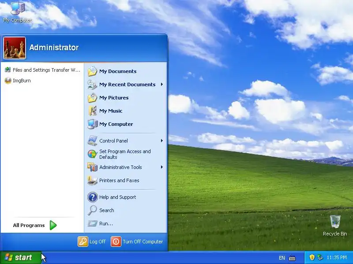Click Set Program Access and Defaults icon
This screenshot has width=353, height=264.
point(92,154)
